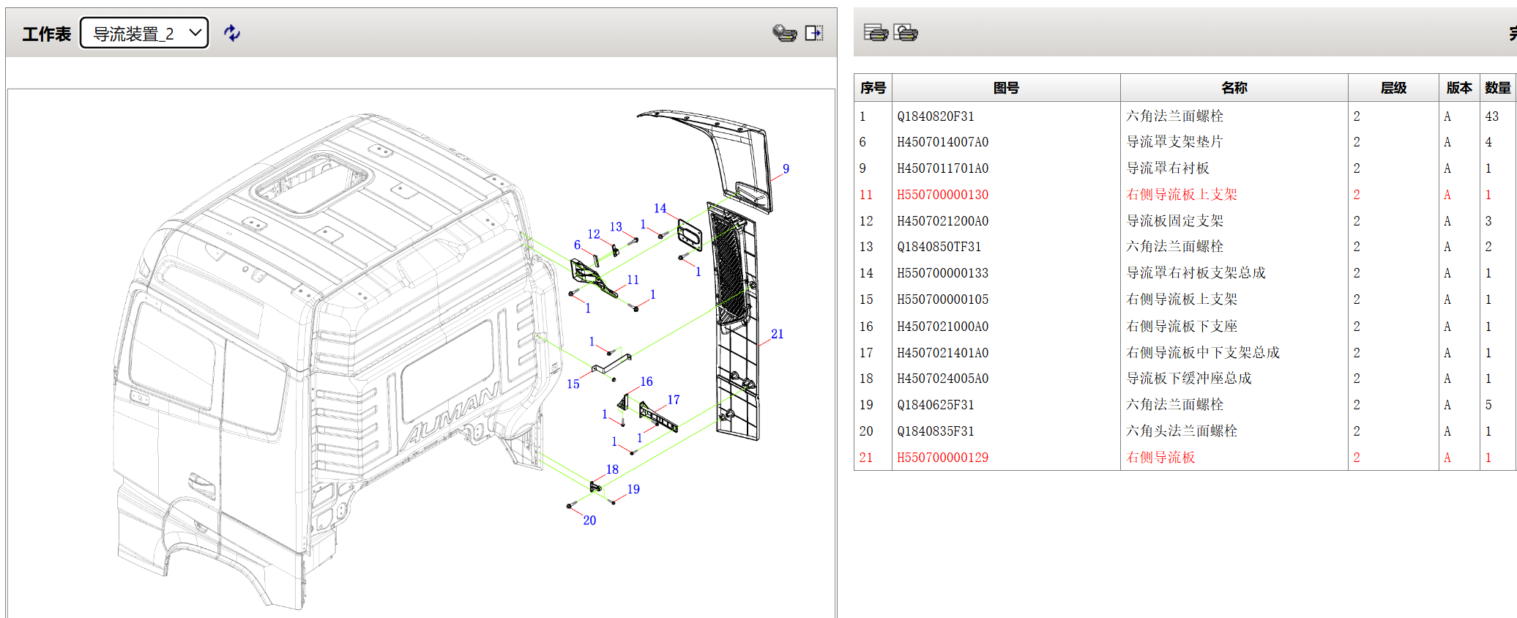Click the 数量 column header
1517x618 pixels.
click(x=1497, y=88)
